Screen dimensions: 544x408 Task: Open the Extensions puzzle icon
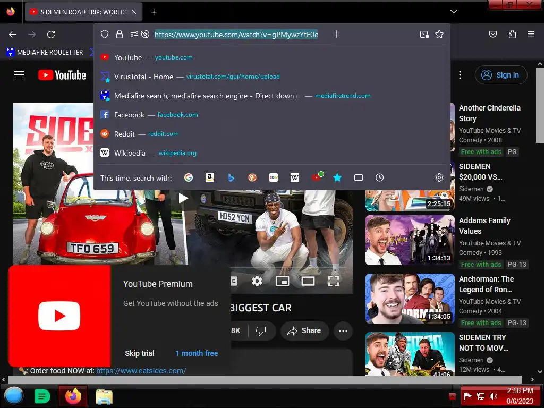pyautogui.click(x=512, y=34)
